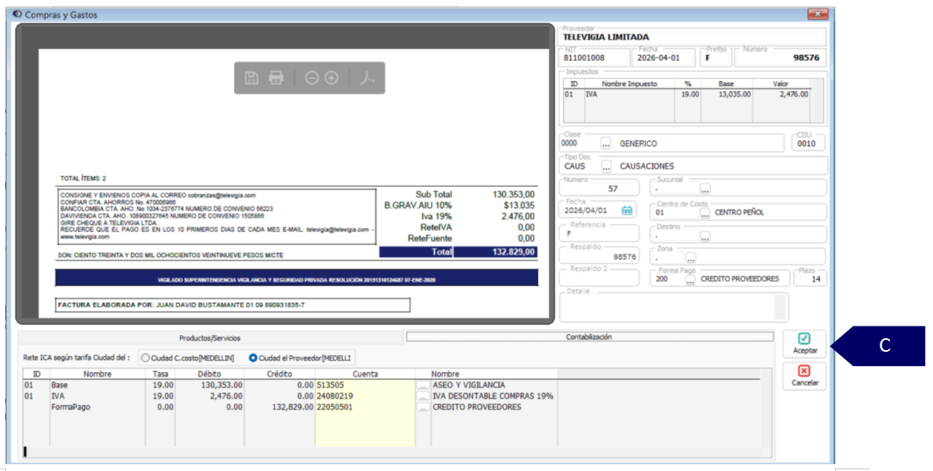933x471 pixels.
Task: Open the Adobe Acrobat toolbar icon
Action: 367,78
